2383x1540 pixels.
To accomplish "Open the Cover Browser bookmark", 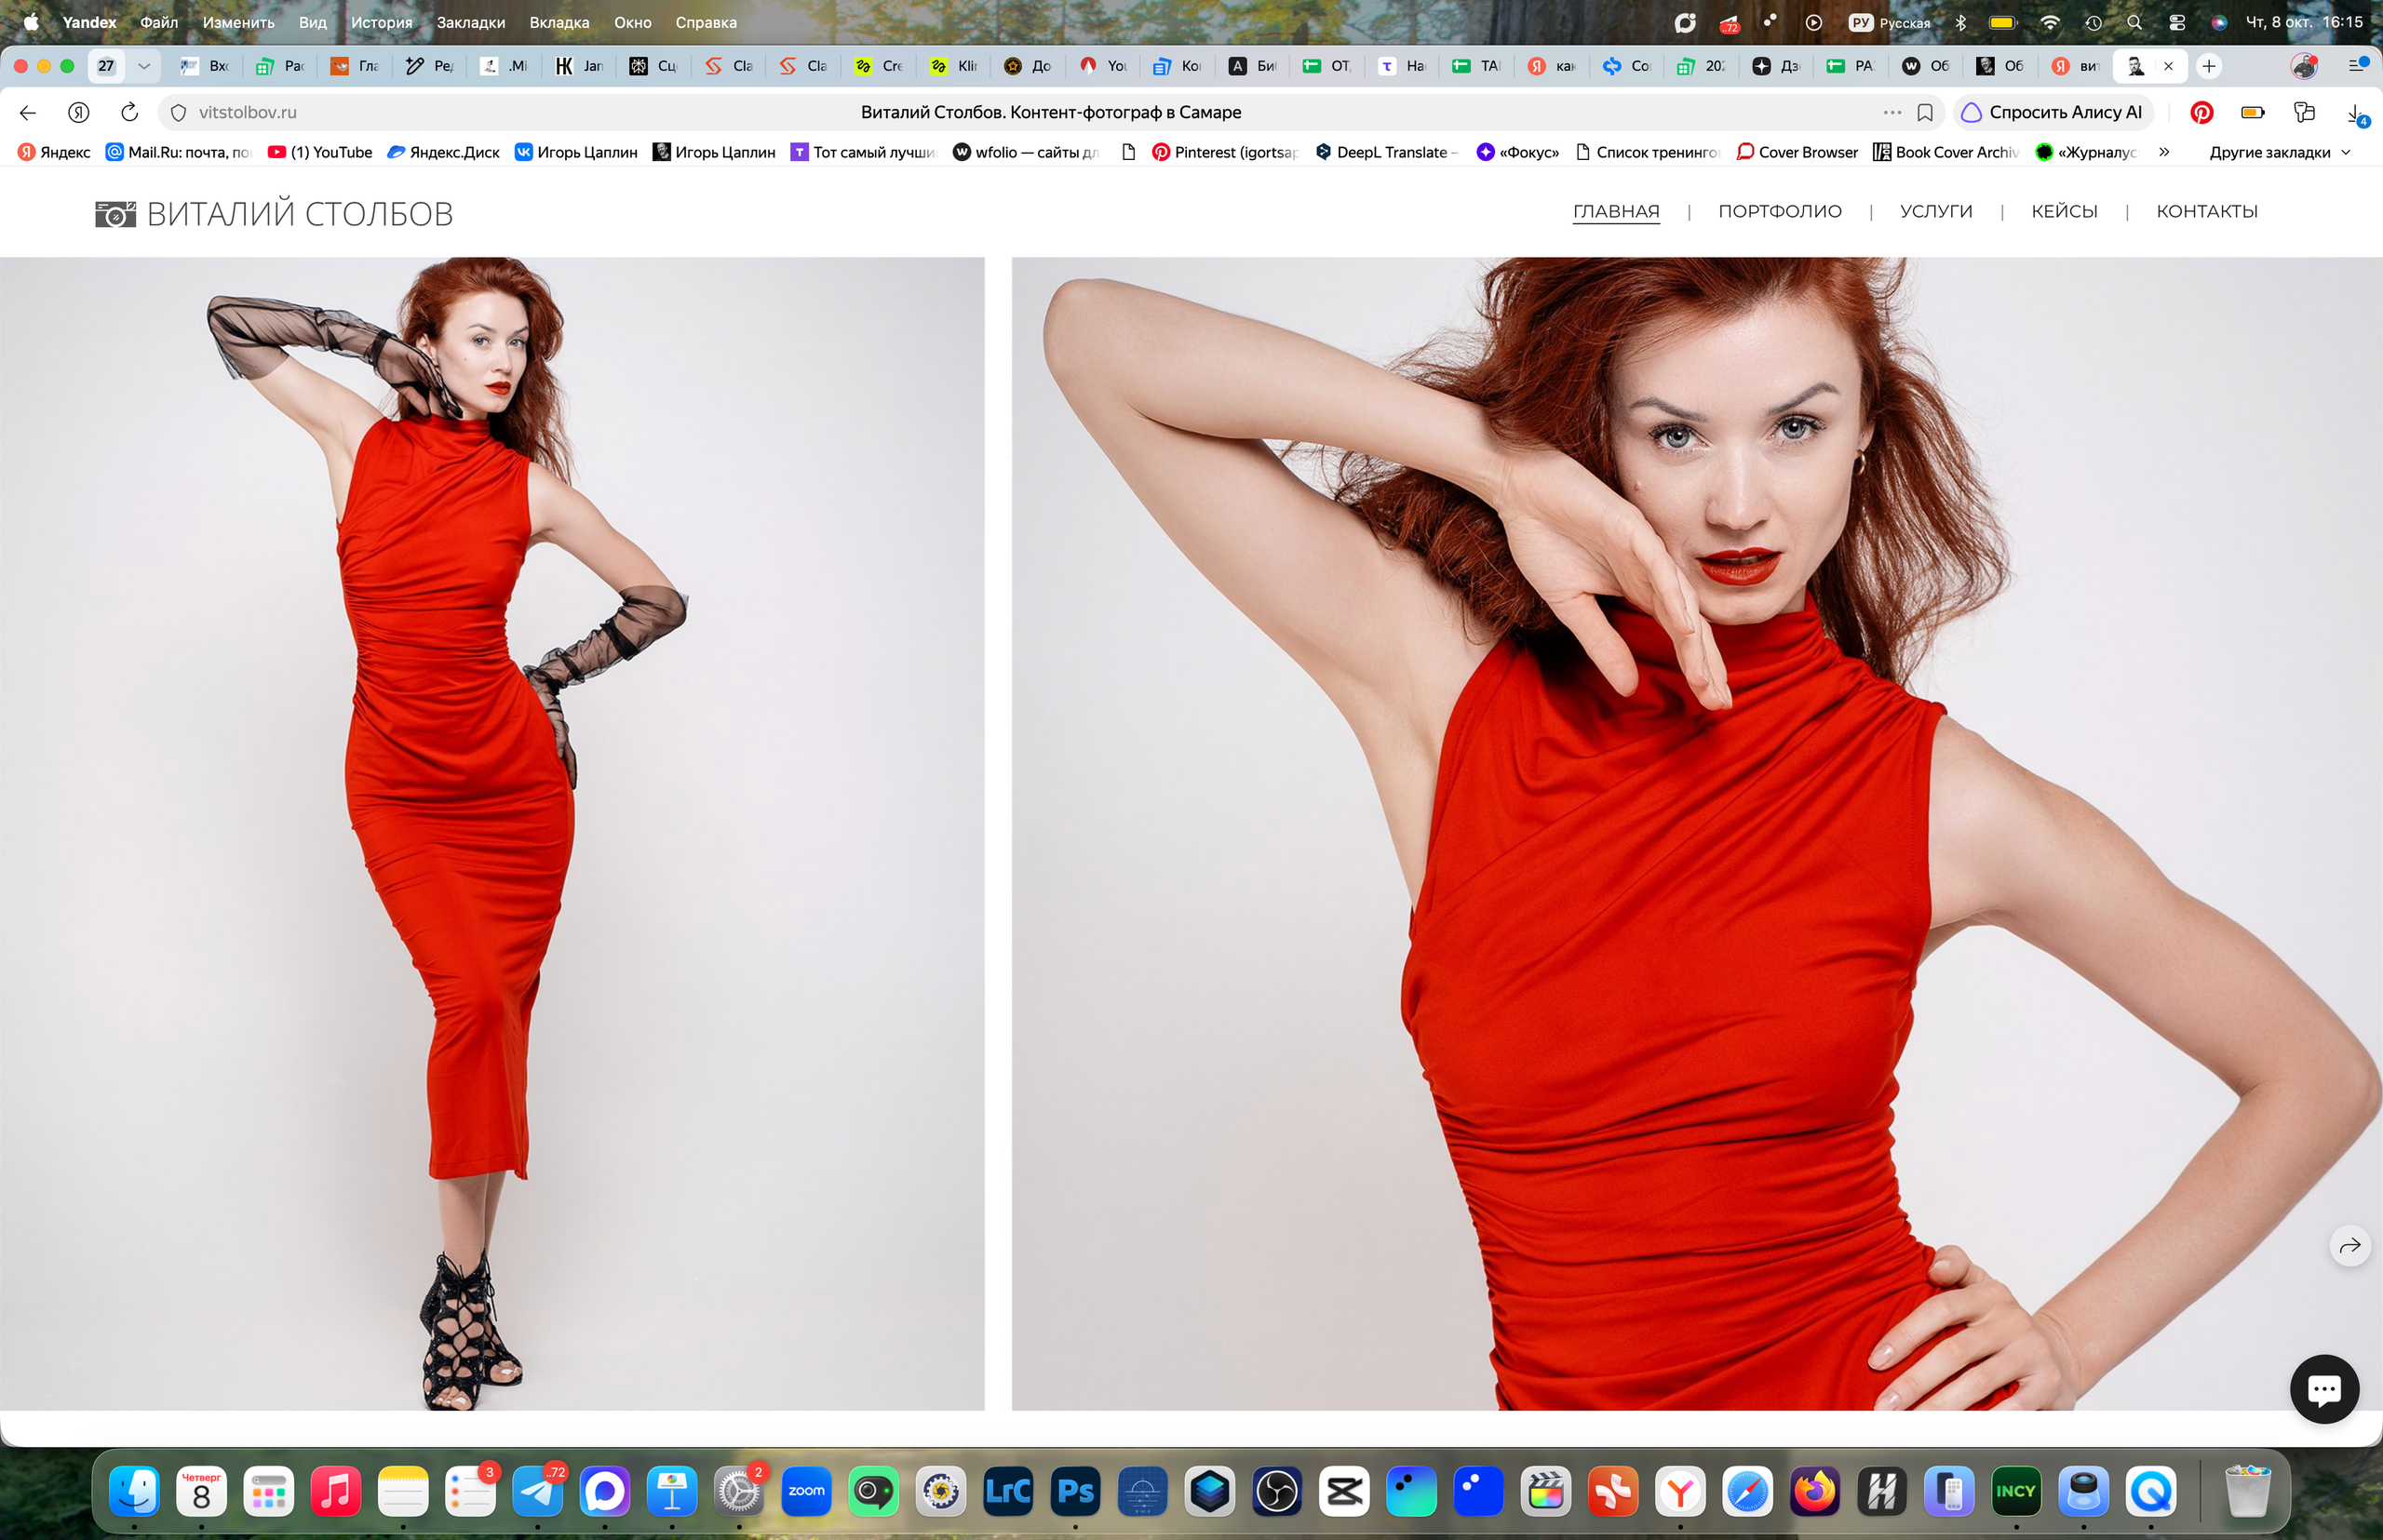I will 1797,152.
